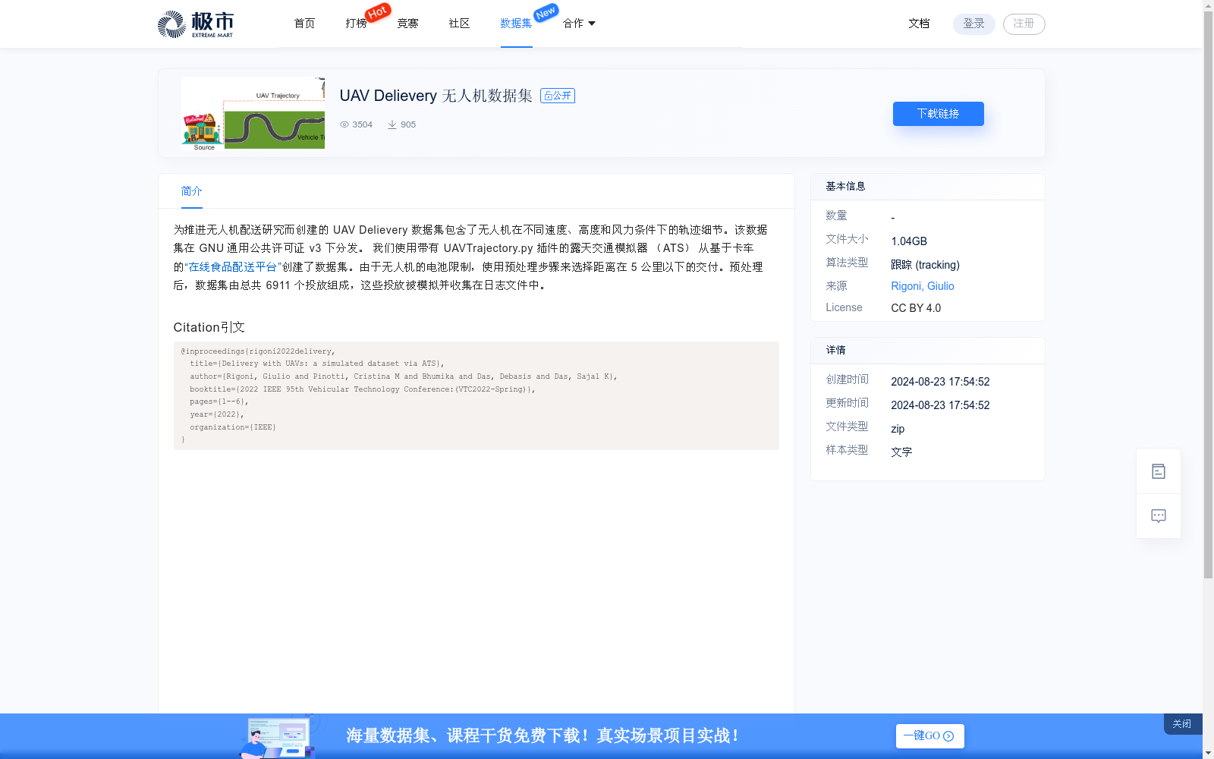Image resolution: width=1214 pixels, height=759 pixels.
Task: Open the 在线食品配送平台 hyperlink
Action: pyautogui.click(x=233, y=267)
